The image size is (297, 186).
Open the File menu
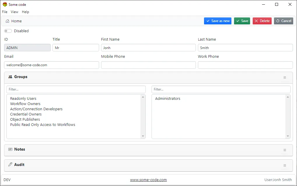4,12
